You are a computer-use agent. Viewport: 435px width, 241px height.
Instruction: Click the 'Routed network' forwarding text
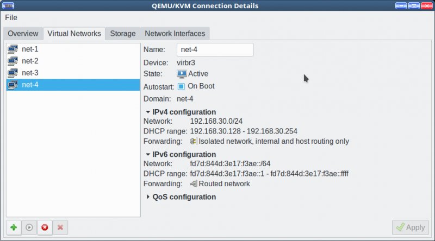tap(224, 183)
